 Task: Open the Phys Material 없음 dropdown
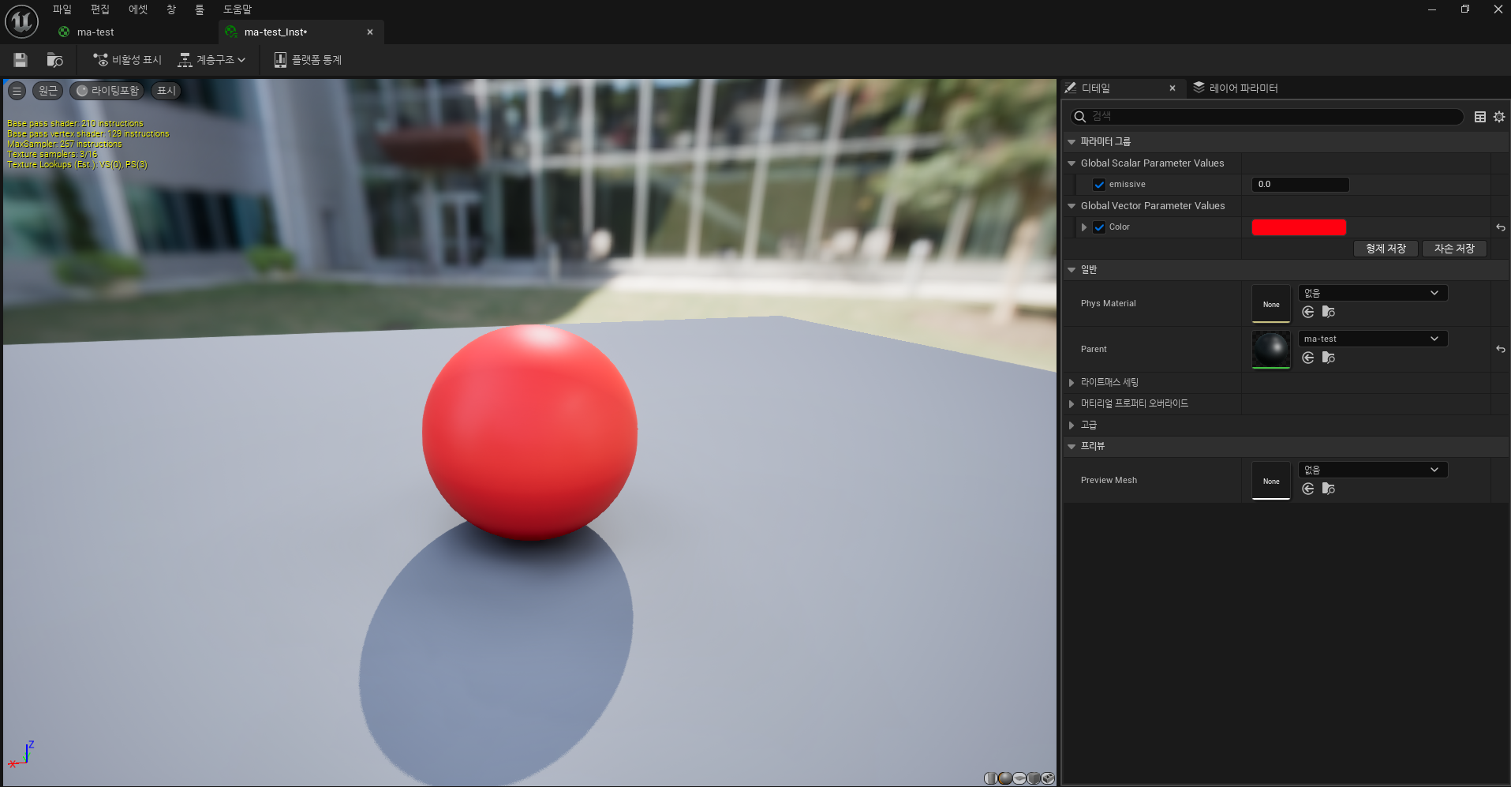pyautogui.click(x=1373, y=293)
